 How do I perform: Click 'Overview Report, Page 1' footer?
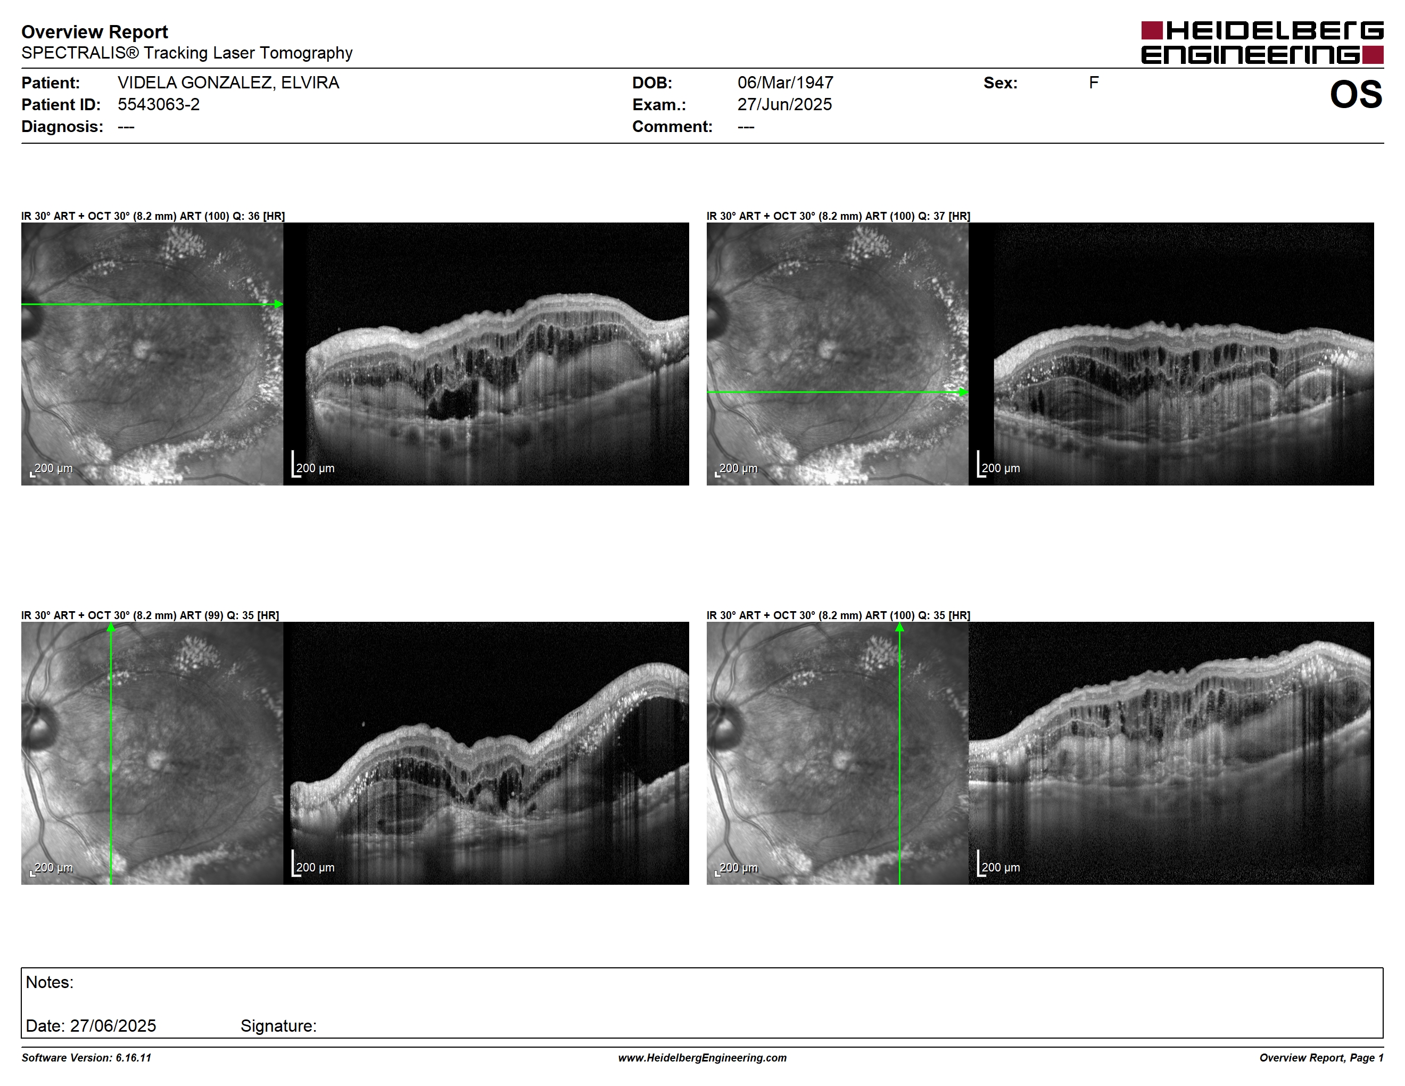1321,1058
